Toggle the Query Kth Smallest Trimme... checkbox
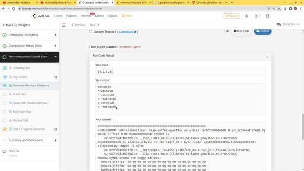304x171 pixels. [x=5, y=103]
